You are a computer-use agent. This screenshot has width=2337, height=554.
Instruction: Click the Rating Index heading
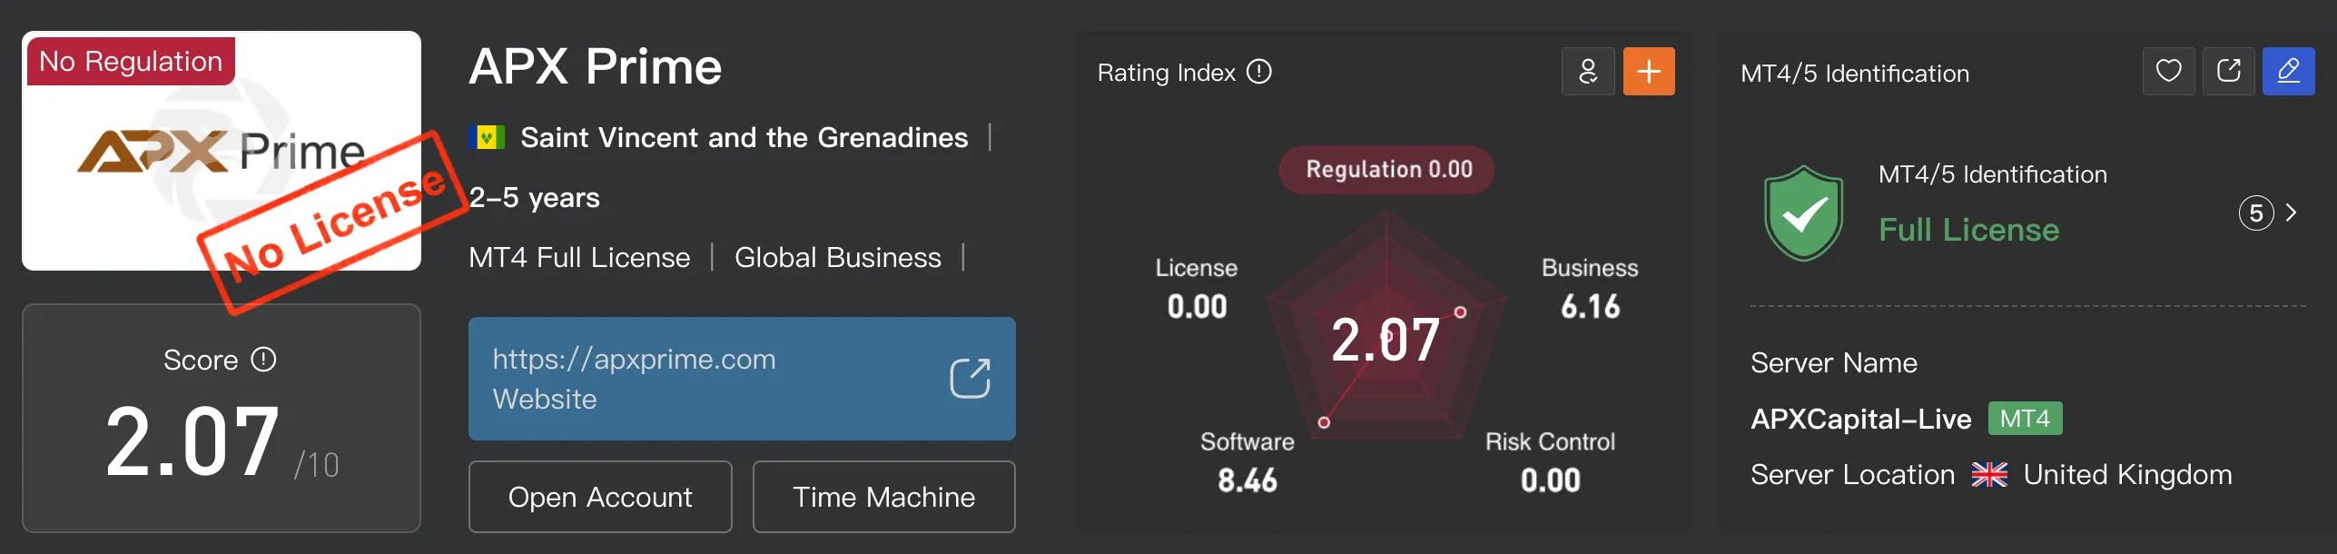pyautogui.click(x=1167, y=73)
